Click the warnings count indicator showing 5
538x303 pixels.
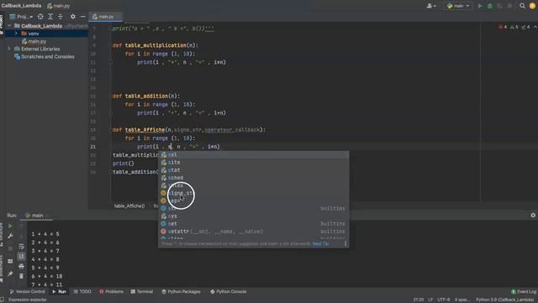514,27
